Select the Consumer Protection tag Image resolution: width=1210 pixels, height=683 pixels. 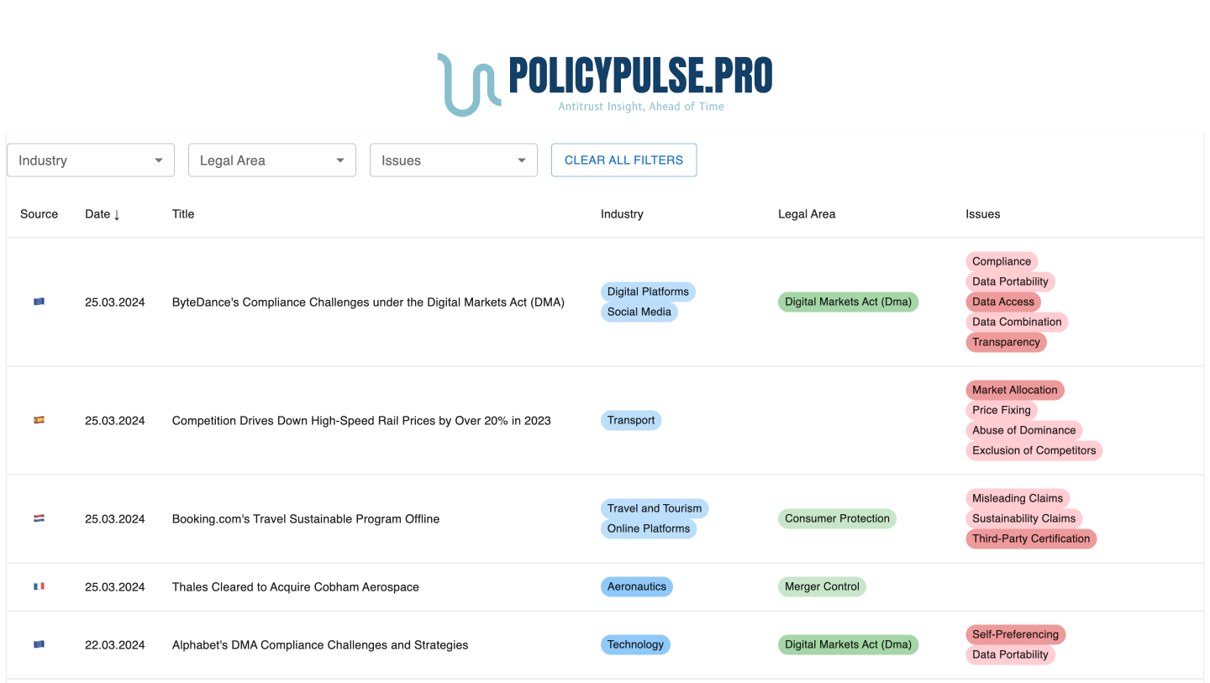(x=837, y=518)
